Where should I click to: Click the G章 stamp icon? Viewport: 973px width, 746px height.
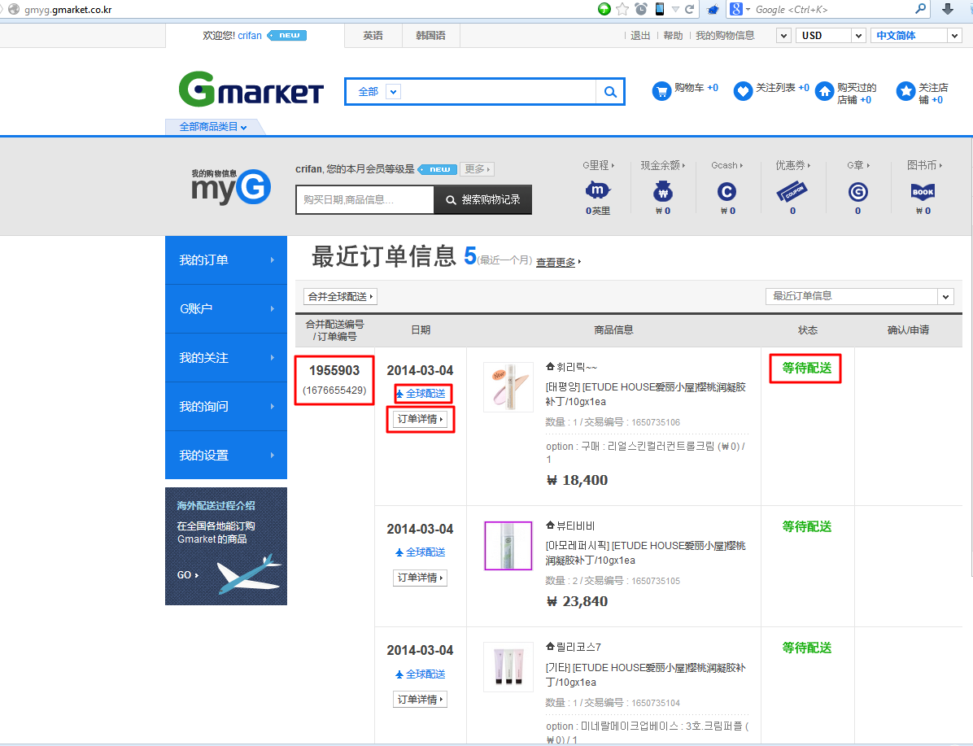857,192
